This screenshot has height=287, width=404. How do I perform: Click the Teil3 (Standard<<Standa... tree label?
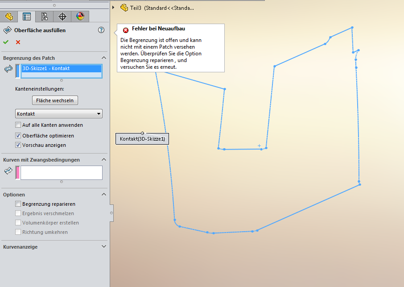162,8
